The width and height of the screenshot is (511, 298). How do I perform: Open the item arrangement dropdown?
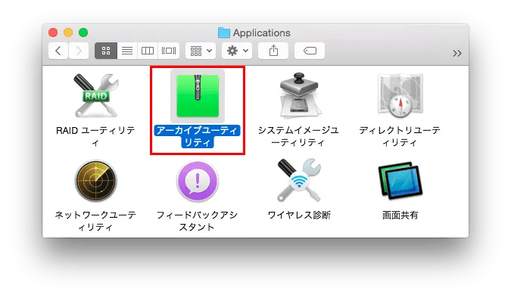[201, 51]
